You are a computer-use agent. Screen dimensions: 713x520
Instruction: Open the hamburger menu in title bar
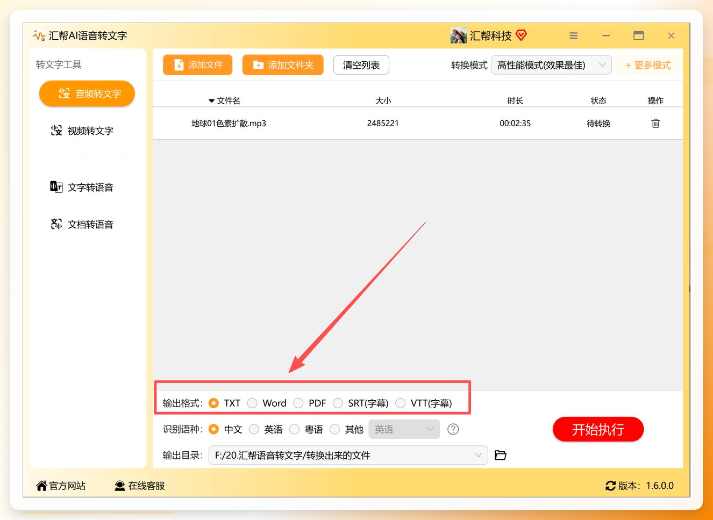[574, 36]
